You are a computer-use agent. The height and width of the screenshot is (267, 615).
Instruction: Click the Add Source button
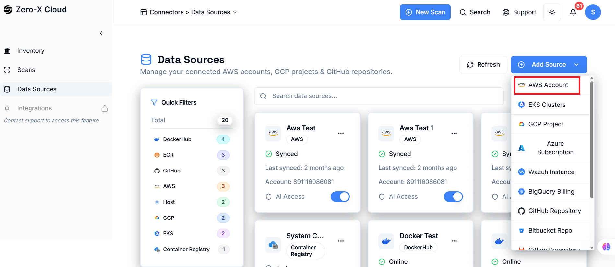pyautogui.click(x=549, y=65)
